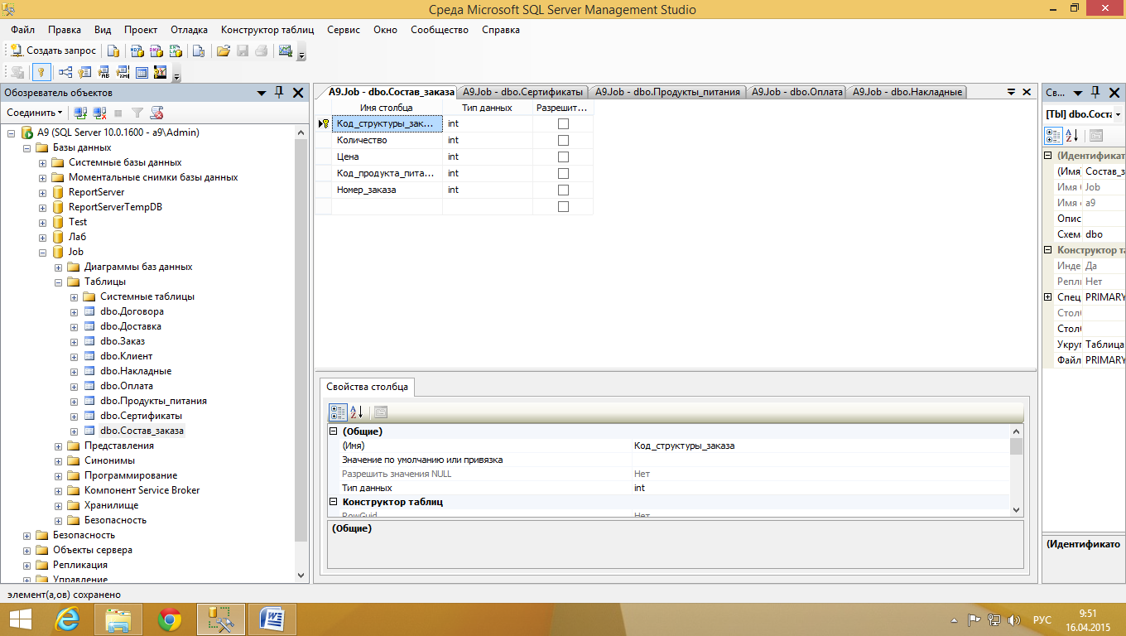This screenshot has width=1126, height=636.
Task: Click Categorized icon in right Properties panel
Action: click(x=1054, y=136)
